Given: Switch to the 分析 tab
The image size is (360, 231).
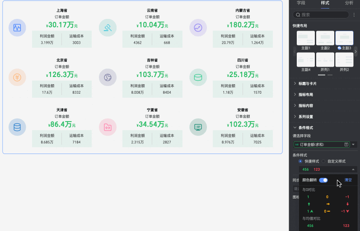Looking at the screenshot, I should coord(349,3).
